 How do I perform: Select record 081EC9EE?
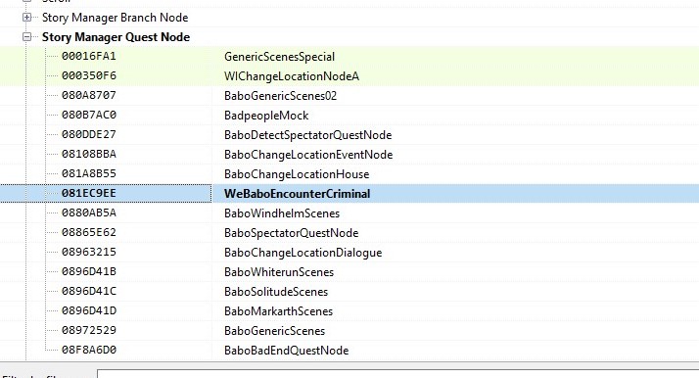(x=89, y=194)
